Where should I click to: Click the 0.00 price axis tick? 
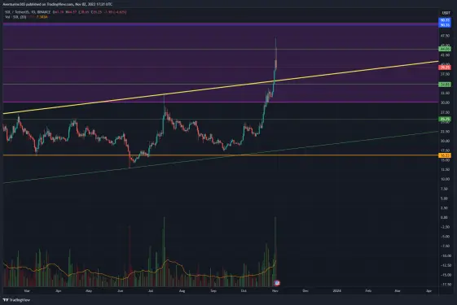point(445,217)
